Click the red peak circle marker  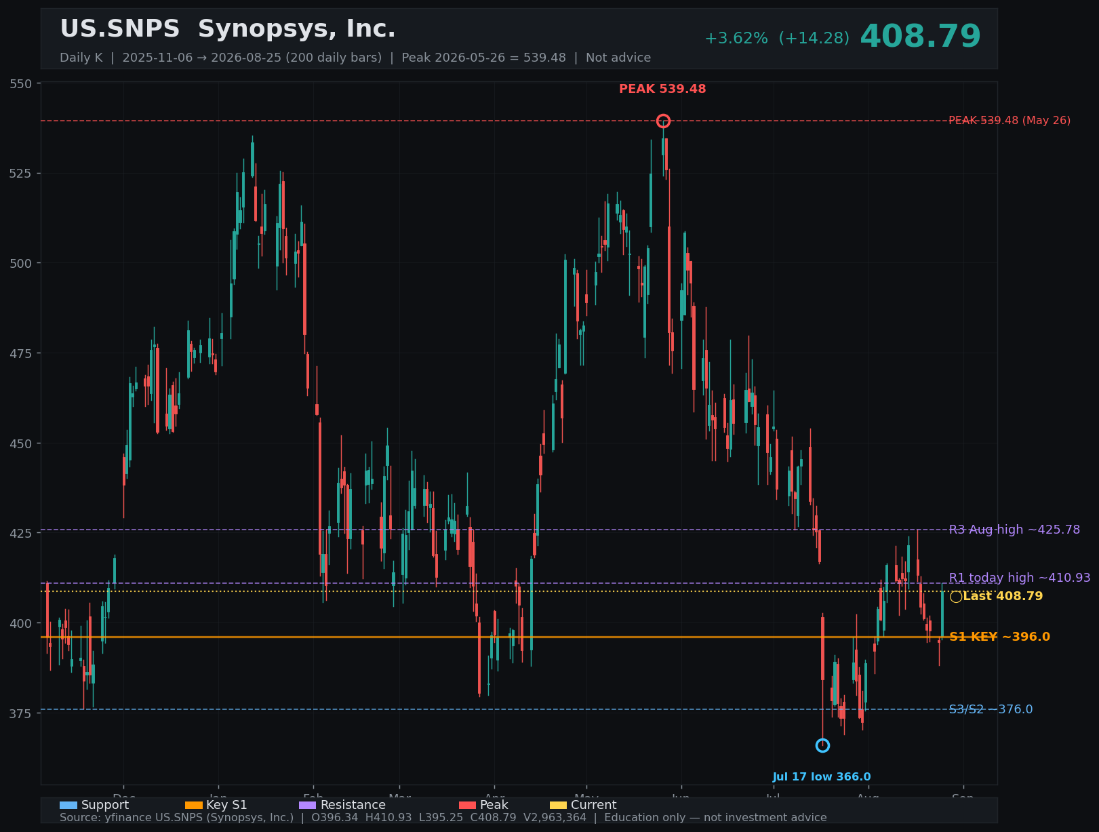663,121
